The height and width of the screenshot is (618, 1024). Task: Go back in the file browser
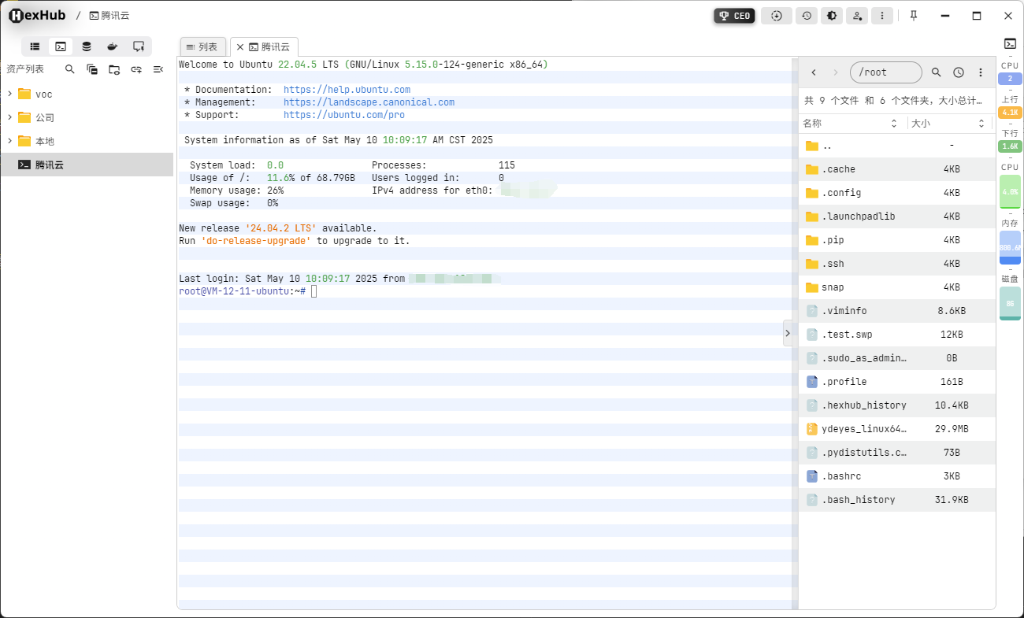[x=814, y=72]
